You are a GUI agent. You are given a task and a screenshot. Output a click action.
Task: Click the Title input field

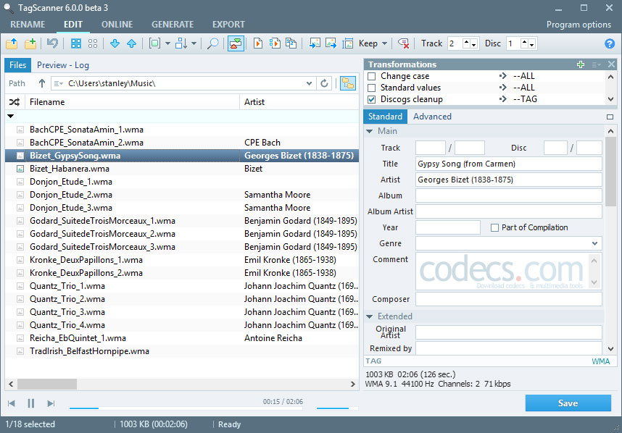click(x=509, y=164)
